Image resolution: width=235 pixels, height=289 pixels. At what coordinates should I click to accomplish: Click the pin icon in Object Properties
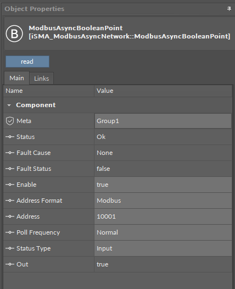[x=229, y=9]
